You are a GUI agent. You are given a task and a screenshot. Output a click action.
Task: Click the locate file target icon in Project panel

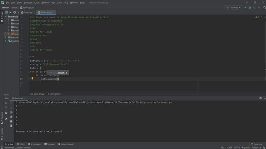15,12
